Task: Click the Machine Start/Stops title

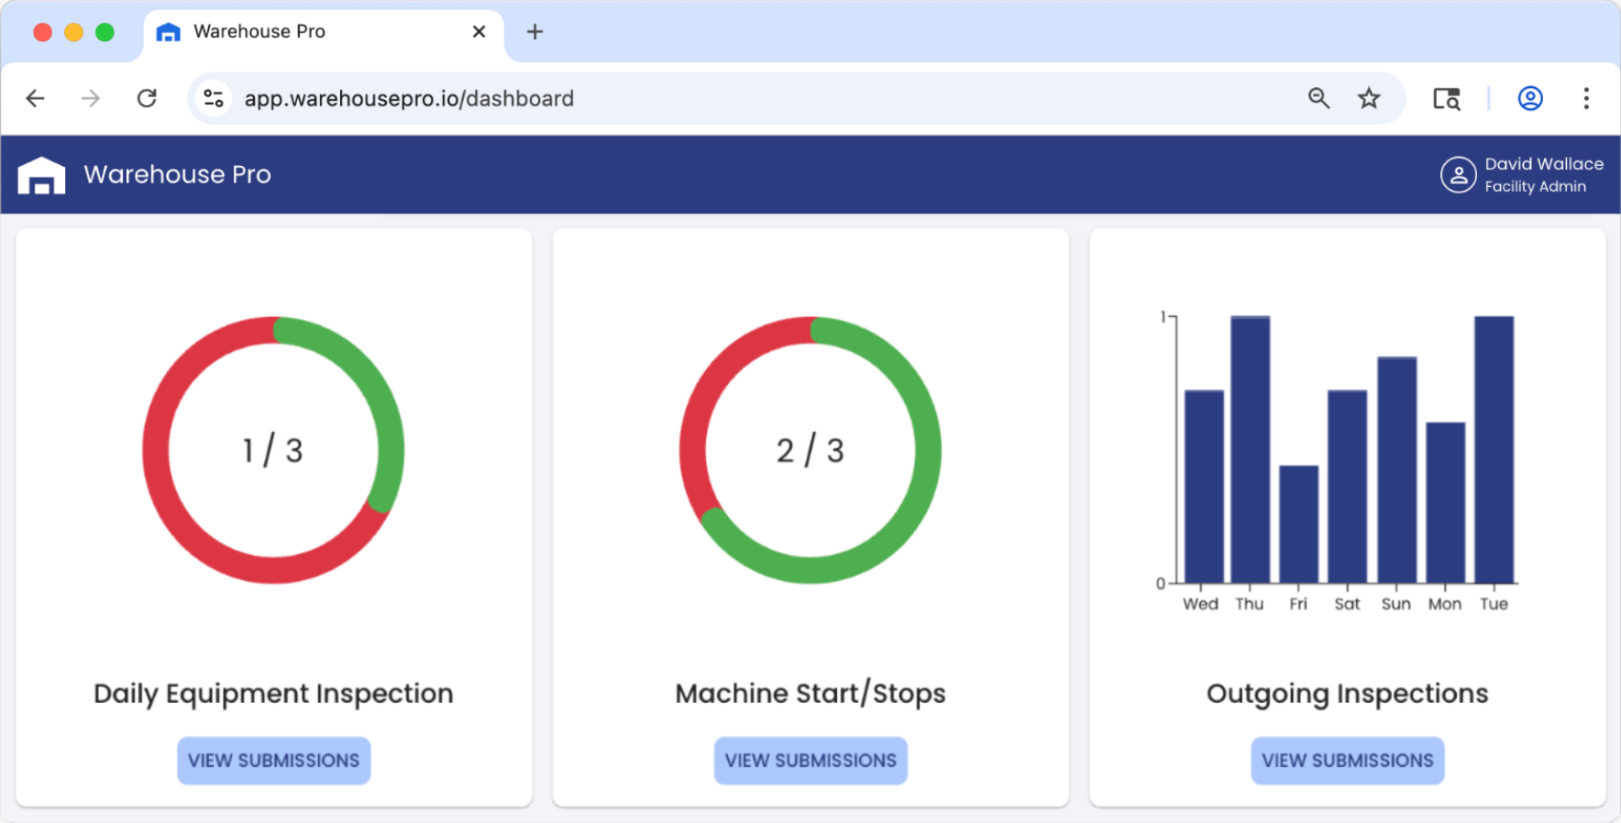Action: [x=810, y=694]
